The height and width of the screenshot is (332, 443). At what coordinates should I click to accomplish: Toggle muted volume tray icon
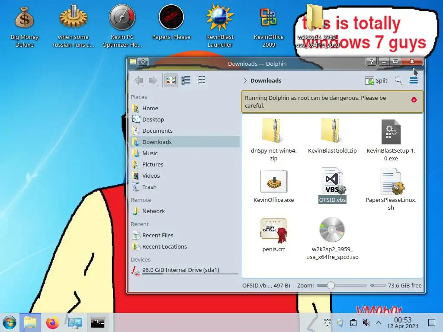[366, 322]
